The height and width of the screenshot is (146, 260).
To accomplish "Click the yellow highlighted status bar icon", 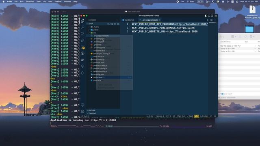I will tap(197, 116).
